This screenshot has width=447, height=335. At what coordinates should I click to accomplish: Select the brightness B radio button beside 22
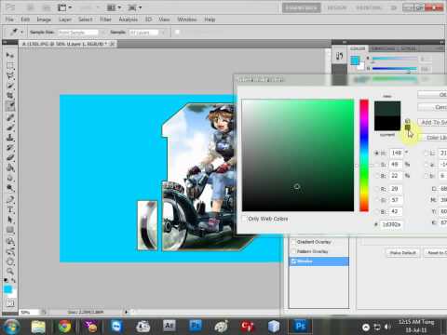point(377,176)
